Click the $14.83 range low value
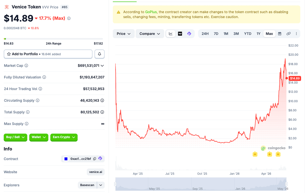 [9, 43]
